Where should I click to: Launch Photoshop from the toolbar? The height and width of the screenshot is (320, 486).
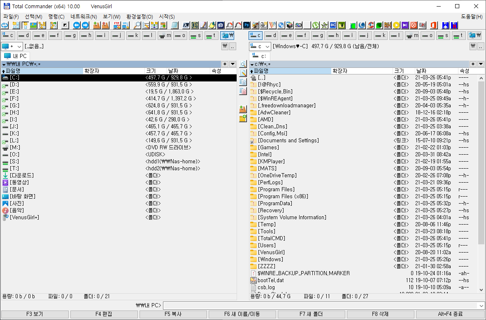[247, 26]
